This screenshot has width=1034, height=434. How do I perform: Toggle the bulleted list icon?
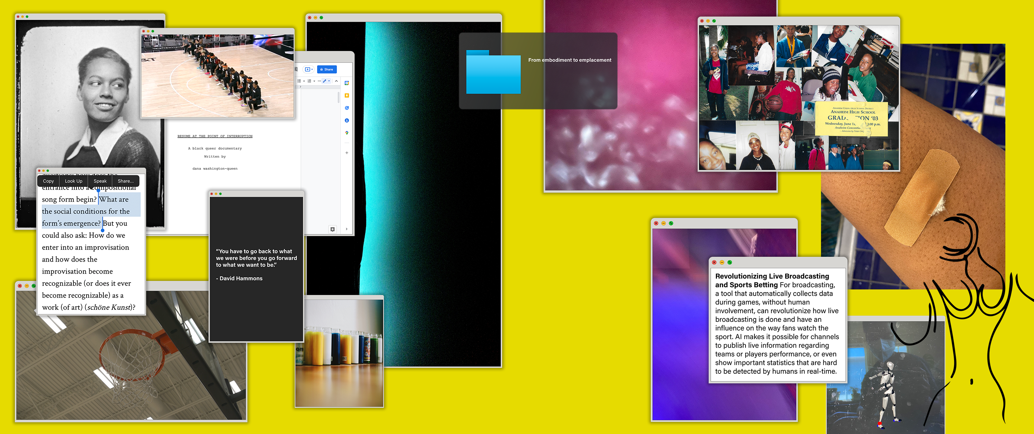(x=300, y=81)
